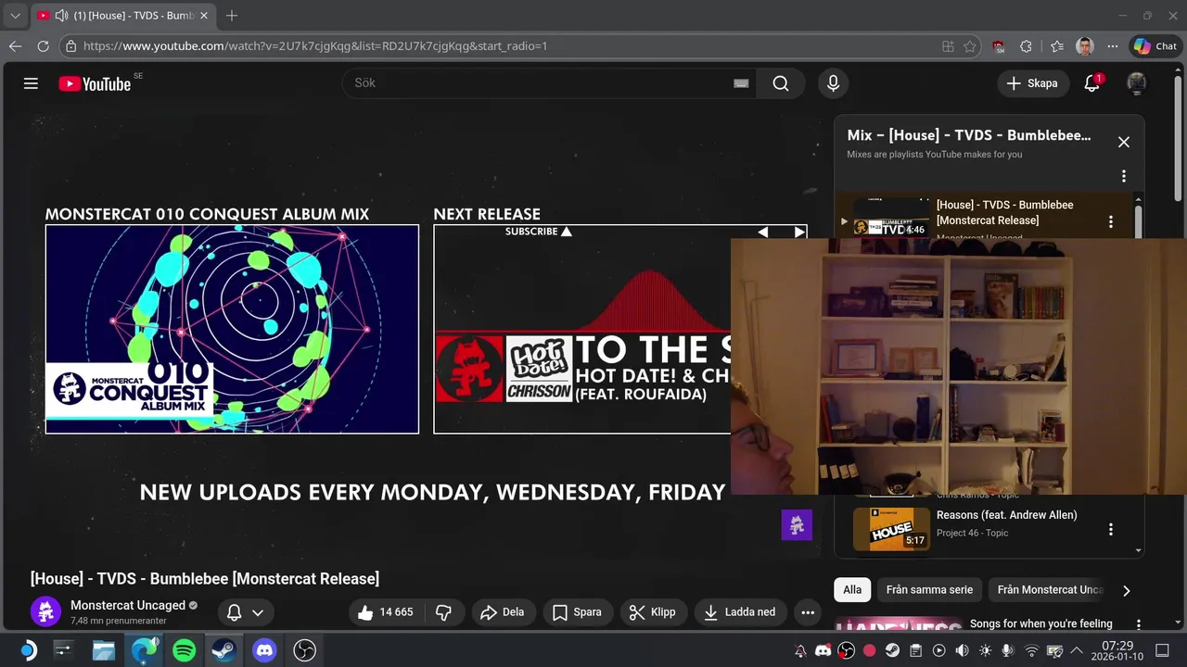Open the brightness tray icon
Image resolution: width=1187 pixels, height=667 pixels.
(985, 651)
